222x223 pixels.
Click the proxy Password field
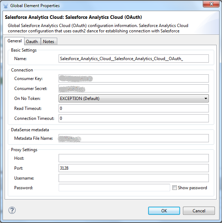coord(114,187)
